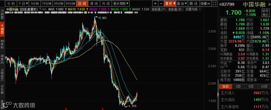This screenshot has height=110, width=271.
Task: Open 分时图 in left sidebar
Action: [x=2, y=14]
